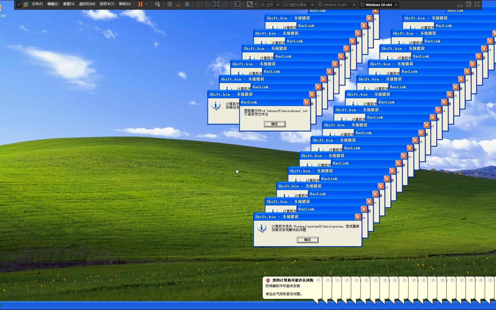Click the 防病毒软件可能未安装 balloon text
Image resolution: width=496 pixels, height=310 pixels.
[x=283, y=286]
